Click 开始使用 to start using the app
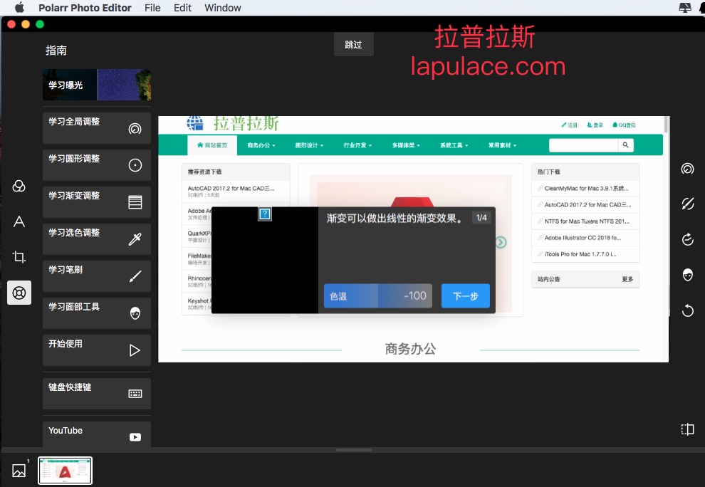705x487 pixels. coord(97,350)
